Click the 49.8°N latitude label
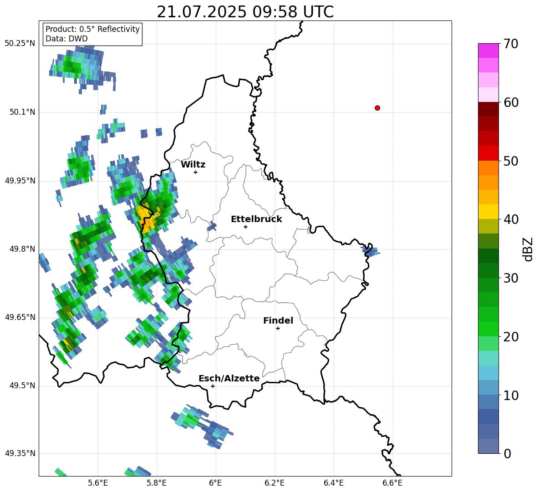Viewport: 539px width, 492px height. click(22, 249)
